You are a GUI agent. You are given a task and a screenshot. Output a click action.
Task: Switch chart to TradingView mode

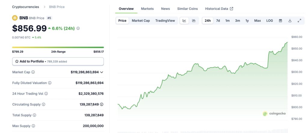[x=165, y=21]
